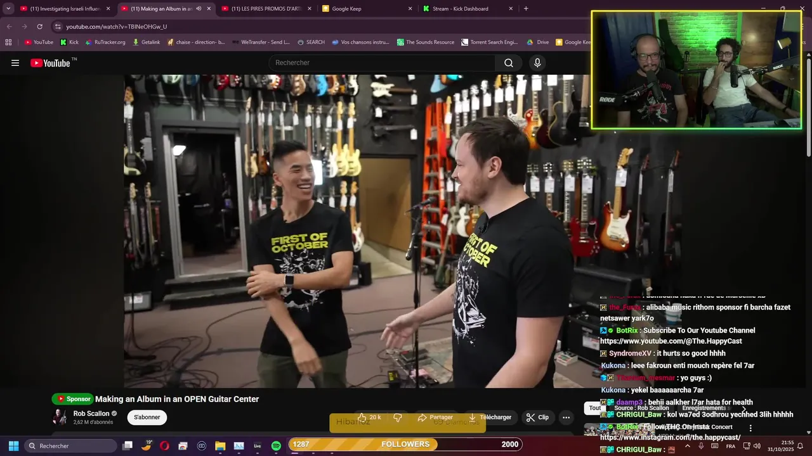Viewport: 812px width, 456px height.
Task: Dislike the video with thumbs down icon
Action: coord(398,417)
